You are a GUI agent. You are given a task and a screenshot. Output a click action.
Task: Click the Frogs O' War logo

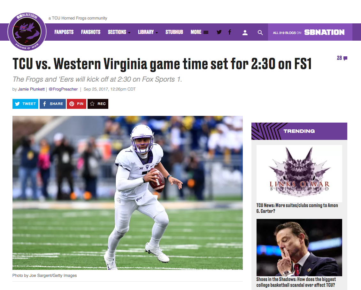(x=27, y=32)
